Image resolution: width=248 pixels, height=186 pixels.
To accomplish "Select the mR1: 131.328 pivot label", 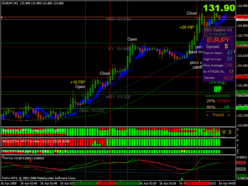I will pyautogui.click(x=118, y=97).
